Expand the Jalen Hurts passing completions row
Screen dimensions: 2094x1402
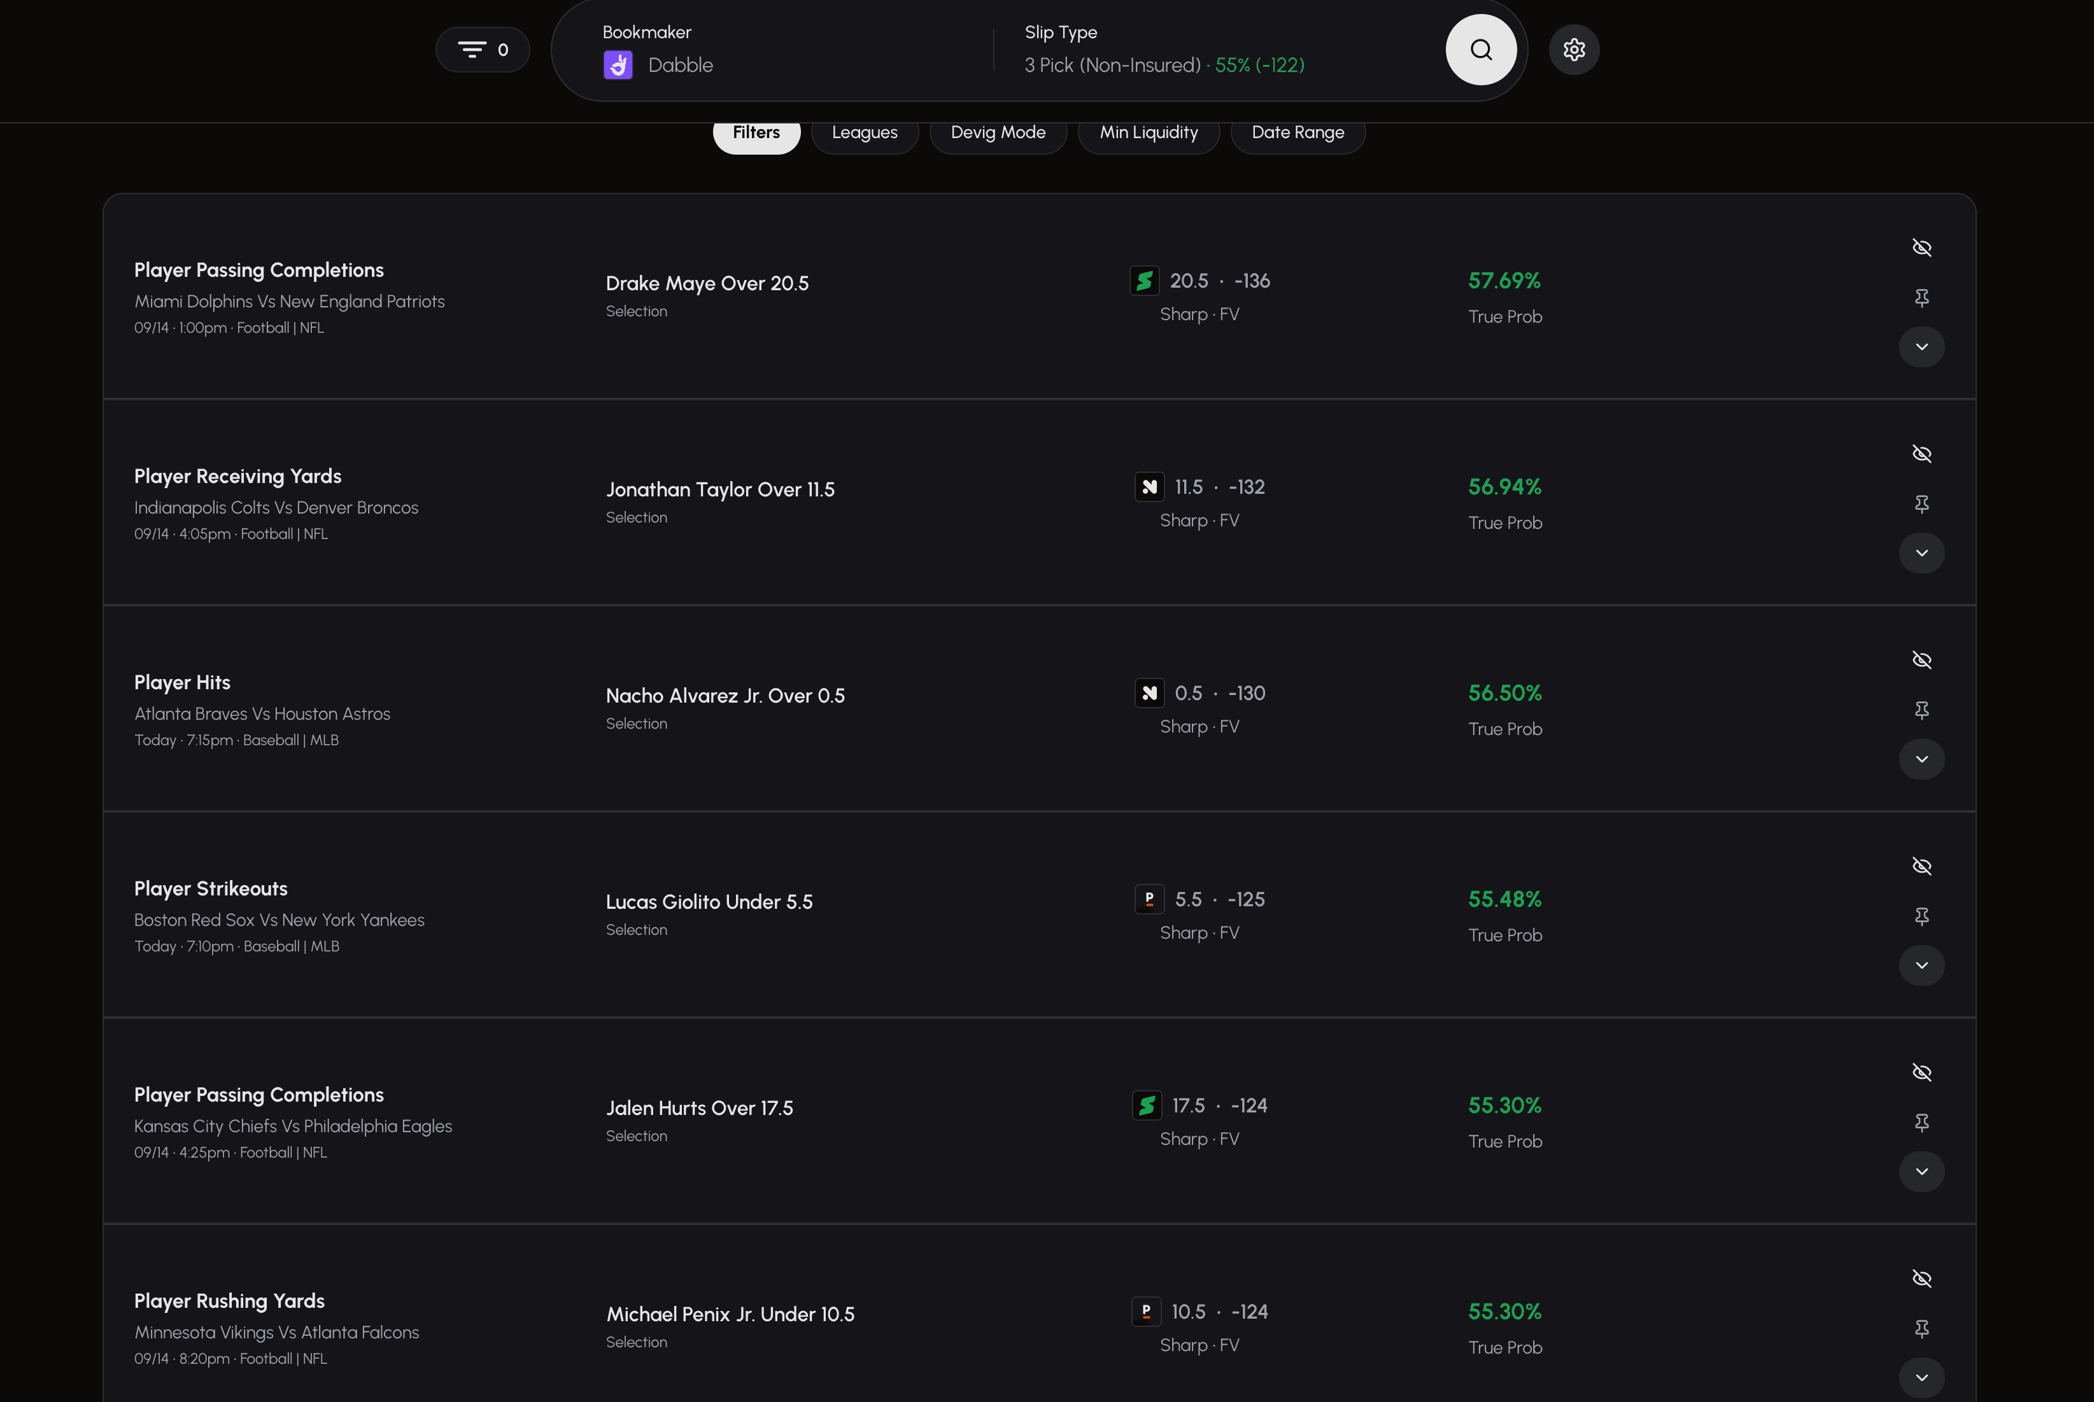coord(1921,1172)
